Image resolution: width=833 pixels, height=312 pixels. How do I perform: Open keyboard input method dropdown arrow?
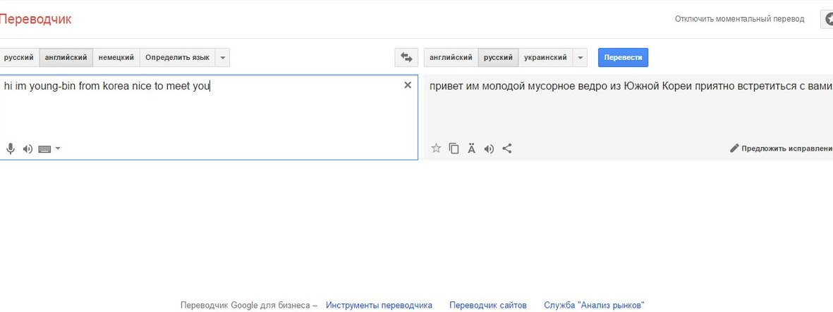point(58,149)
